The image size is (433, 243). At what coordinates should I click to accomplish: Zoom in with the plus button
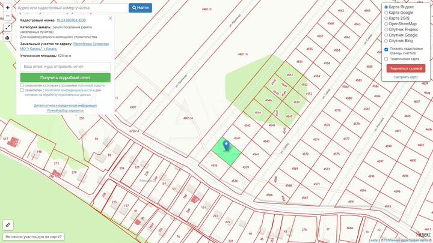[7, 8]
